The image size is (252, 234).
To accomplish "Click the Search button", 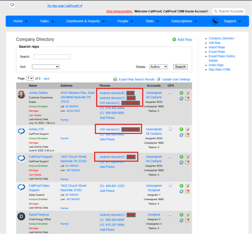I will point(180,67).
